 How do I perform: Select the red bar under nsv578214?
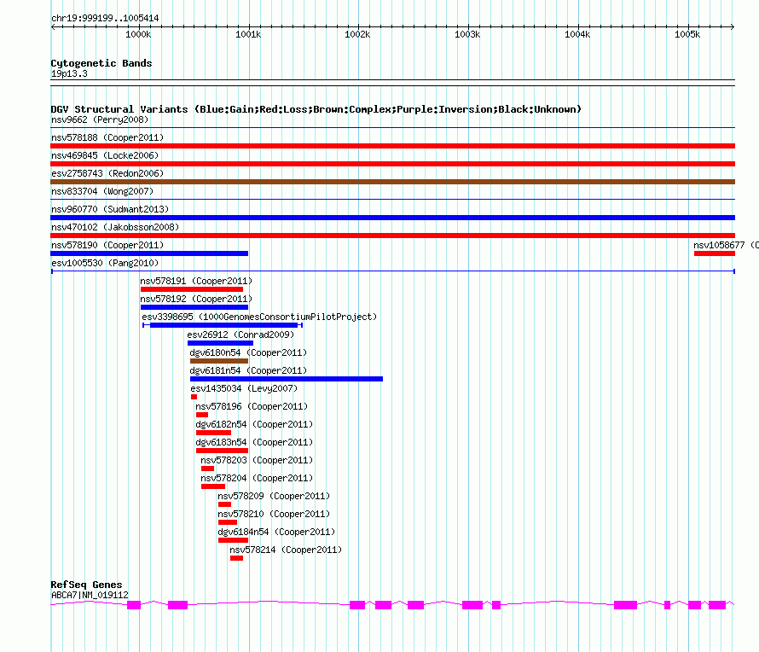237,558
